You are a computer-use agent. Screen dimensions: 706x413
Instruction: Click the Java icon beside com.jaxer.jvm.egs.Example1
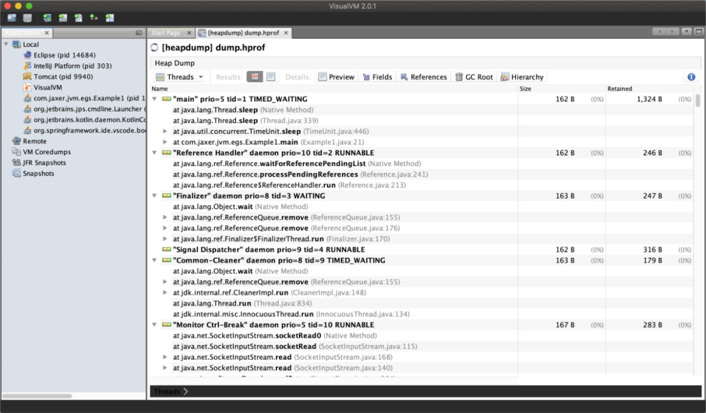27,97
